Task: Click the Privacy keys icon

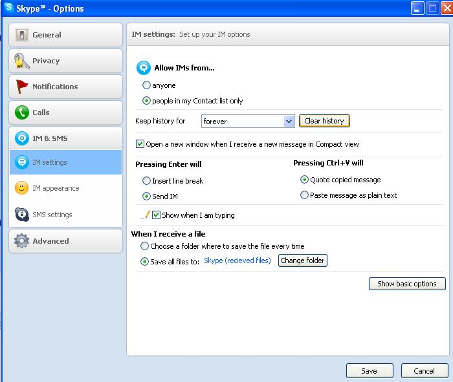Action: pyautogui.click(x=21, y=61)
